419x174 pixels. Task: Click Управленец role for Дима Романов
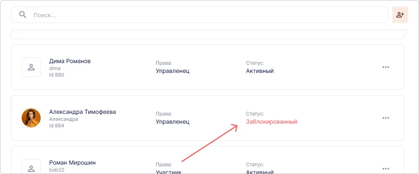[173, 71]
